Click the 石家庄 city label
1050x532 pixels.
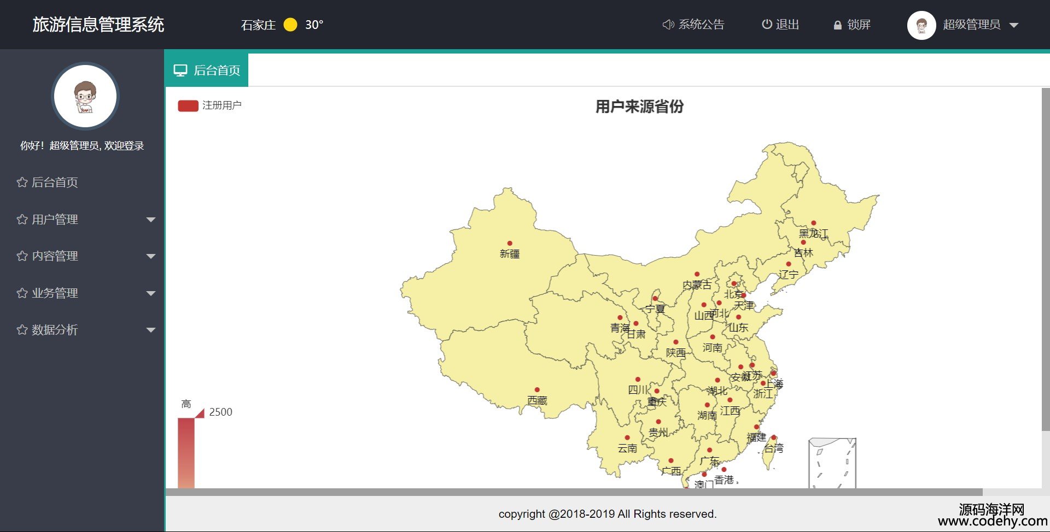(258, 25)
